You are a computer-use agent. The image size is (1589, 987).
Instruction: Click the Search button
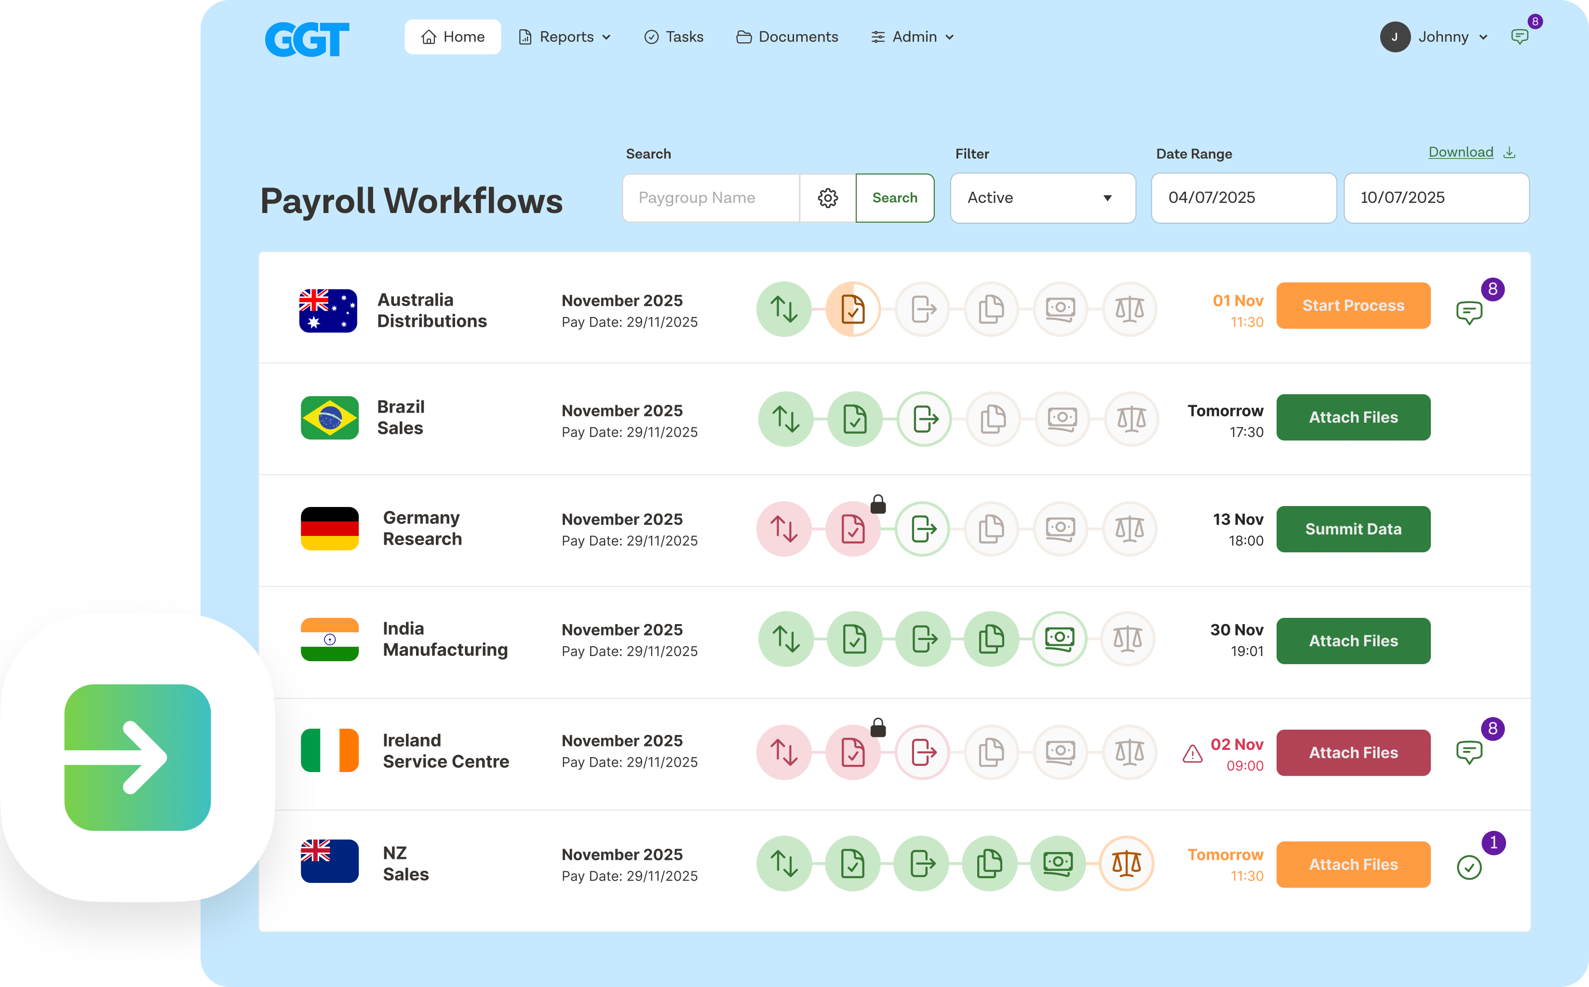(x=895, y=198)
